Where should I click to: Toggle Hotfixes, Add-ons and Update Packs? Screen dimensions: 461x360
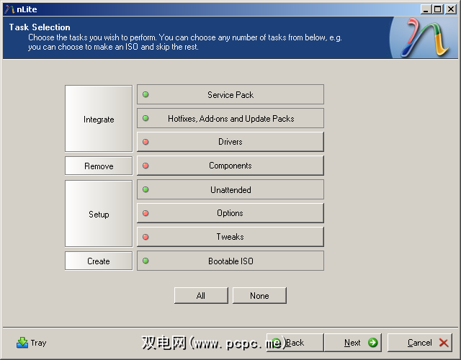230,118
